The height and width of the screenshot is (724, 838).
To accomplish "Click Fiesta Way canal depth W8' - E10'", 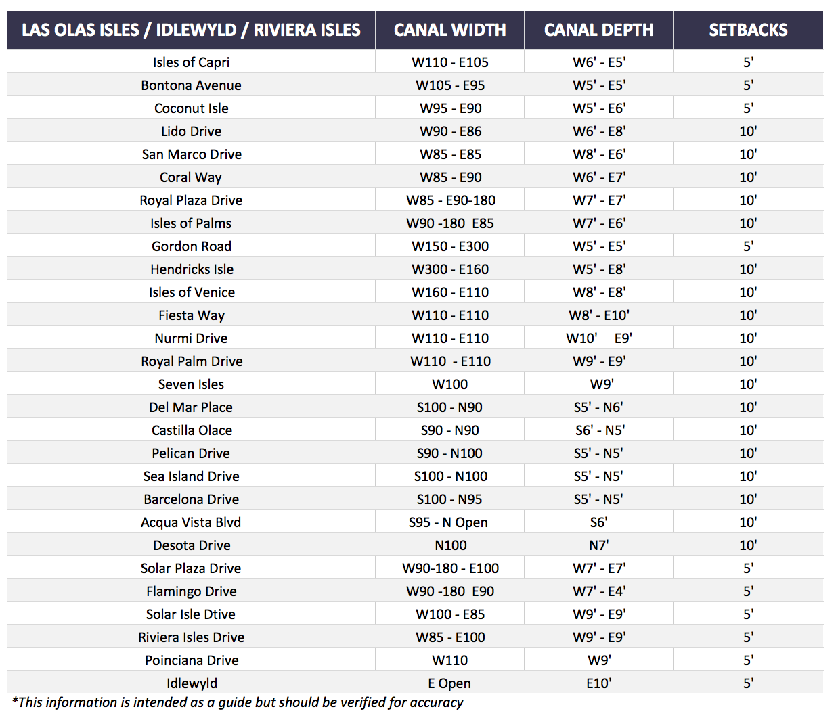I will tap(599, 315).
